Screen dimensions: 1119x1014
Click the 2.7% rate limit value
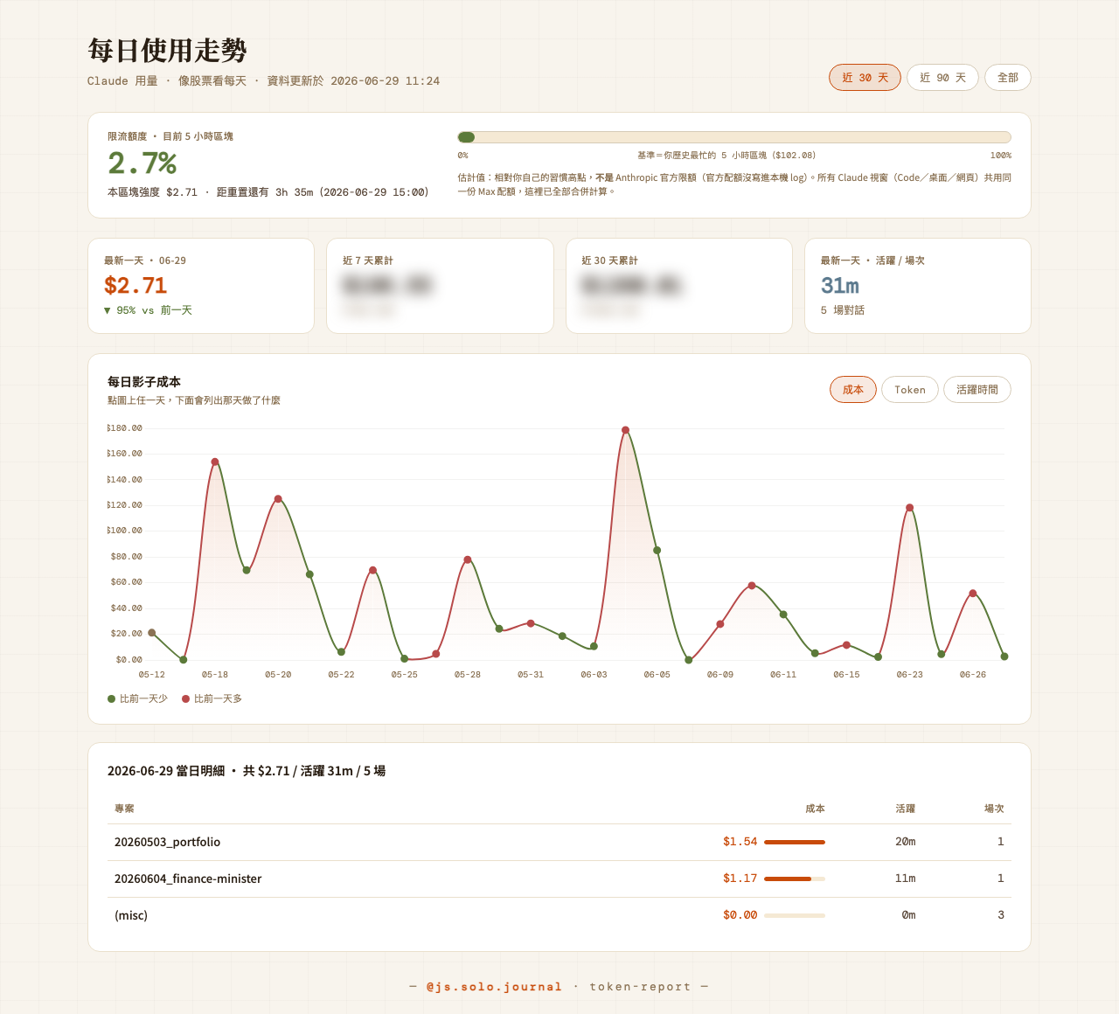tap(142, 163)
